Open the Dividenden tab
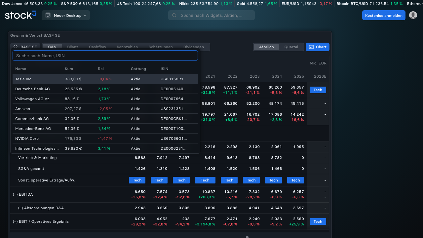 point(194,47)
